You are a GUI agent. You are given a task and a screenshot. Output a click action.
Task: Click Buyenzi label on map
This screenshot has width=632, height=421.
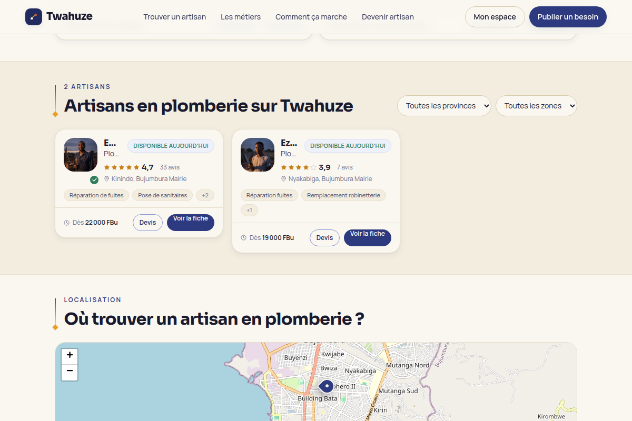point(295,358)
